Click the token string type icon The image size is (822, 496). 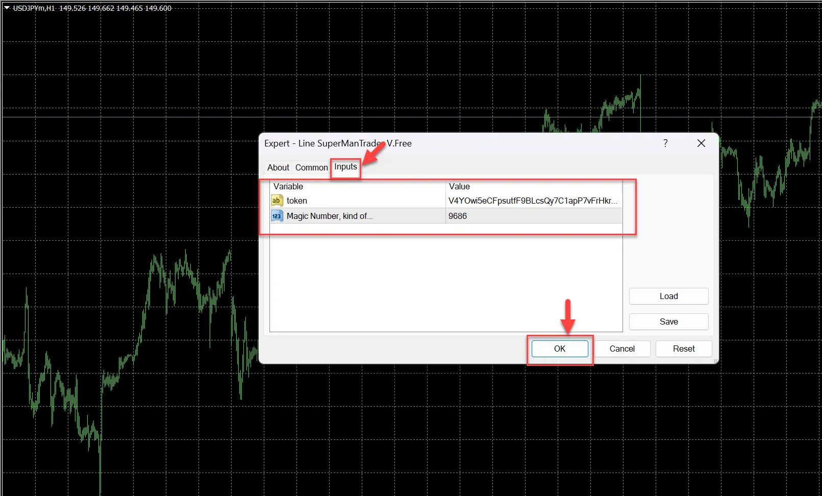(277, 201)
